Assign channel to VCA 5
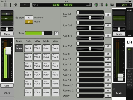 37,83
